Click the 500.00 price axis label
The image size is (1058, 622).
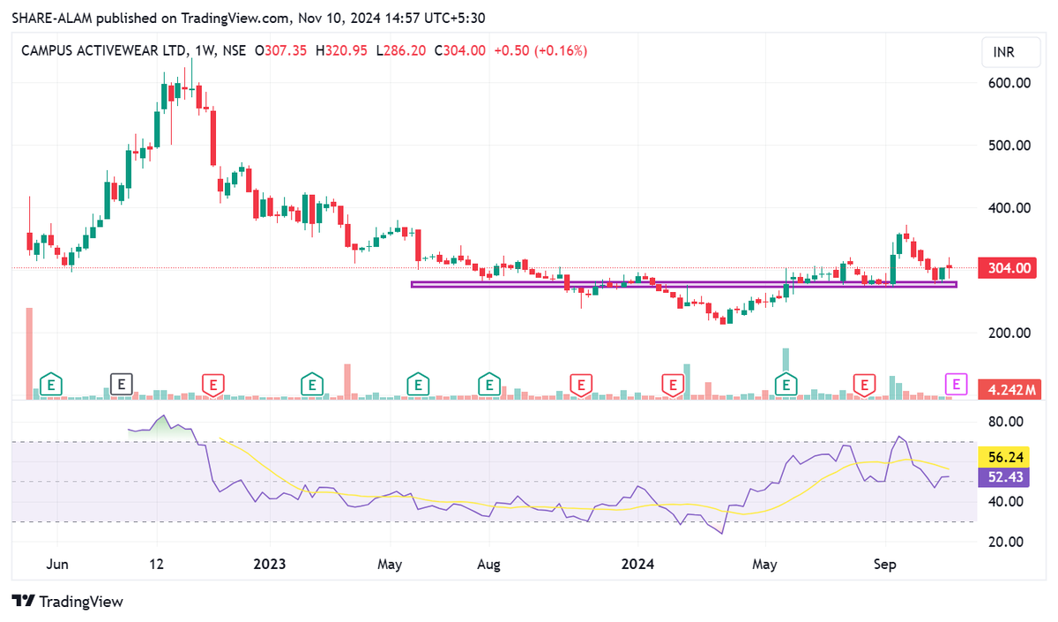[1010, 146]
